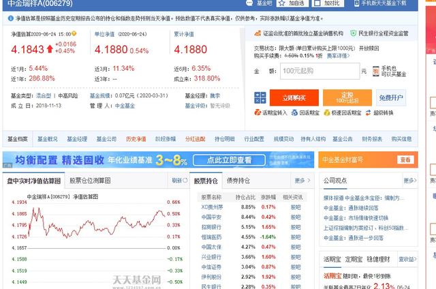This screenshot has height=289, width=436.
Task: Click the 加对比 compare button
Action: point(328,3)
